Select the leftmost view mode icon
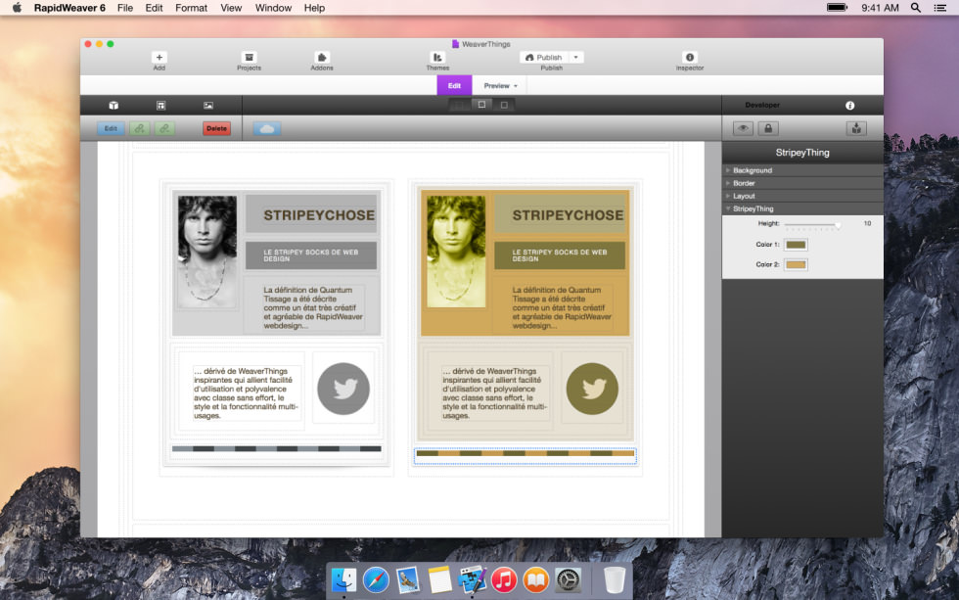 pos(459,105)
